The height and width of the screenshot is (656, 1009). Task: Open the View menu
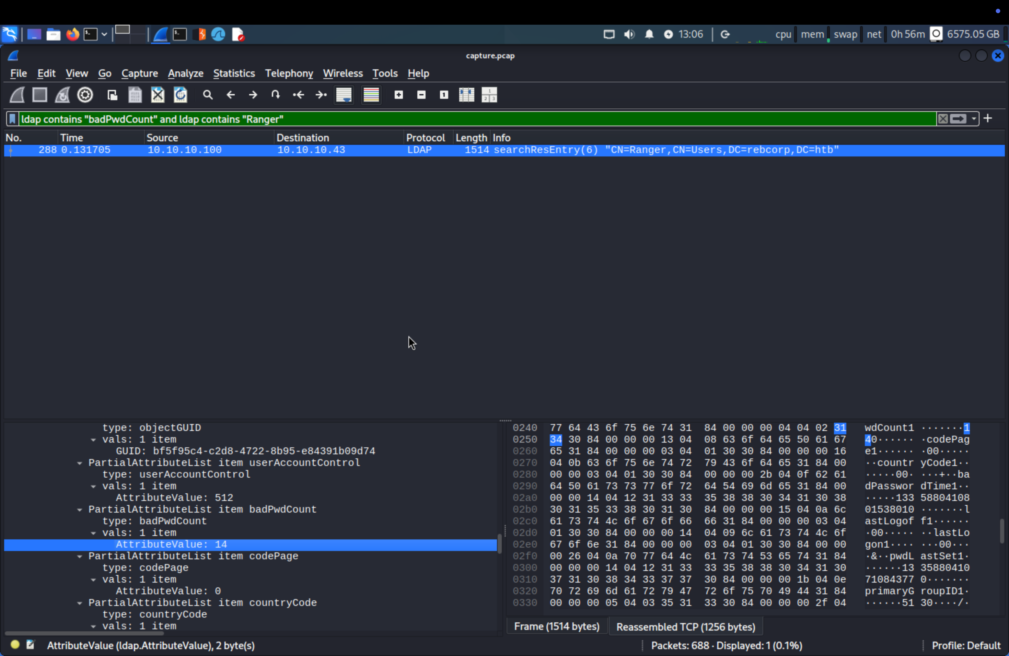[77, 73]
